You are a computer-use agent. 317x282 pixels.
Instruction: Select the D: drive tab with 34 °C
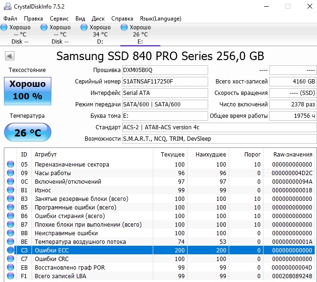[x=100, y=34]
